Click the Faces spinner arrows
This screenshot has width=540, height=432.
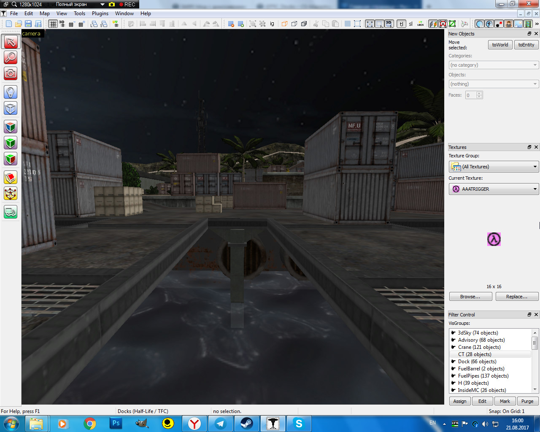tap(479, 95)
